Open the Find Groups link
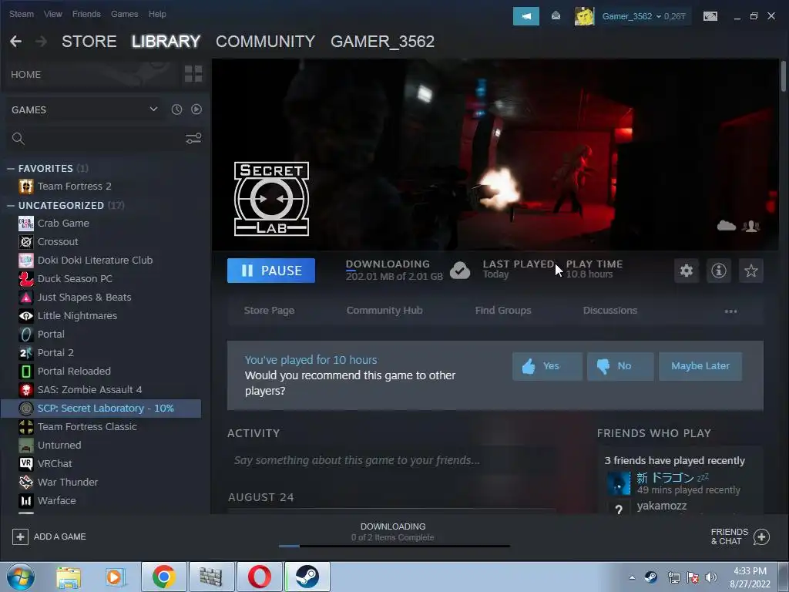Viewport: 789px width, 592px height. click(x=503, y=311)
